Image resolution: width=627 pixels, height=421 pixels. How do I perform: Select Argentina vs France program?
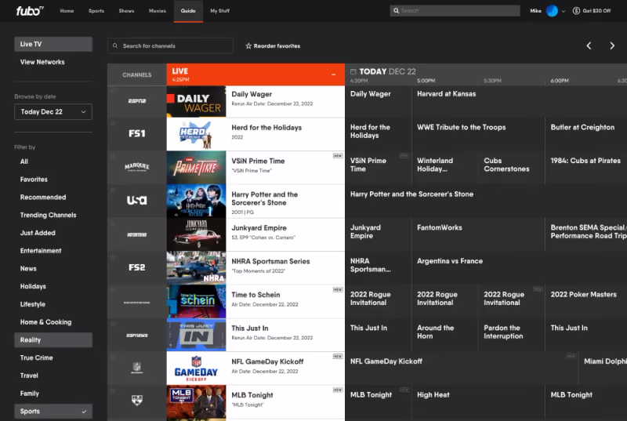450,261
